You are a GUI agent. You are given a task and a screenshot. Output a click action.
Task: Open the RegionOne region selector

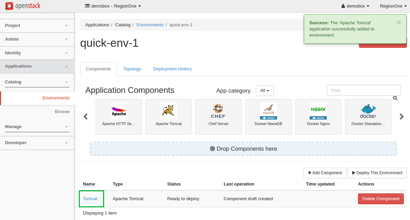click(x=393, y=6)
